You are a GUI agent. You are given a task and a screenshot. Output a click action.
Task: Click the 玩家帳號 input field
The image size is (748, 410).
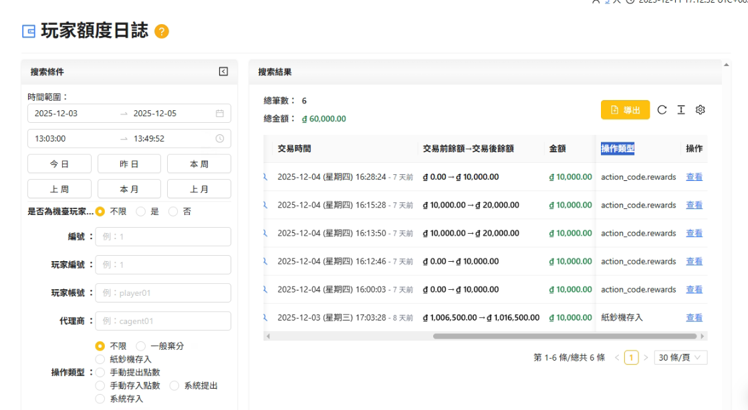(x=163, y=293)
